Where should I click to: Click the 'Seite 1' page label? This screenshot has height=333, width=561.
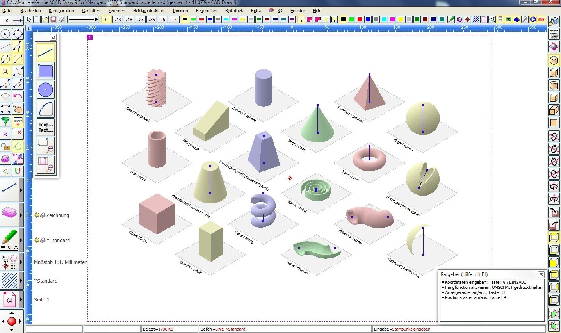(42, 300)
